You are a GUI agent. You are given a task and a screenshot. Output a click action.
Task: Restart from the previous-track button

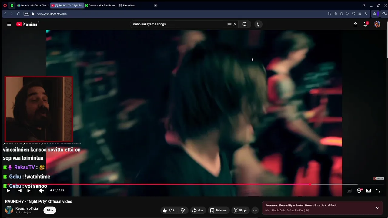(19, 190)
